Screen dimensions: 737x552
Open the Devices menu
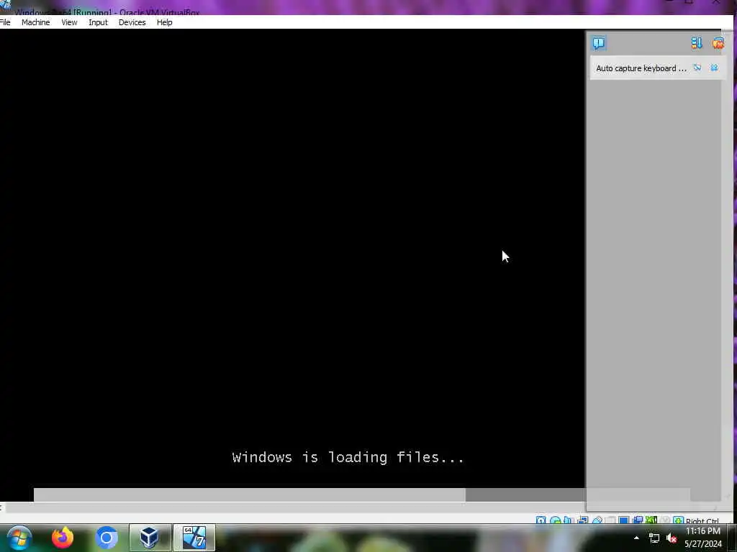tap(132, 22)
